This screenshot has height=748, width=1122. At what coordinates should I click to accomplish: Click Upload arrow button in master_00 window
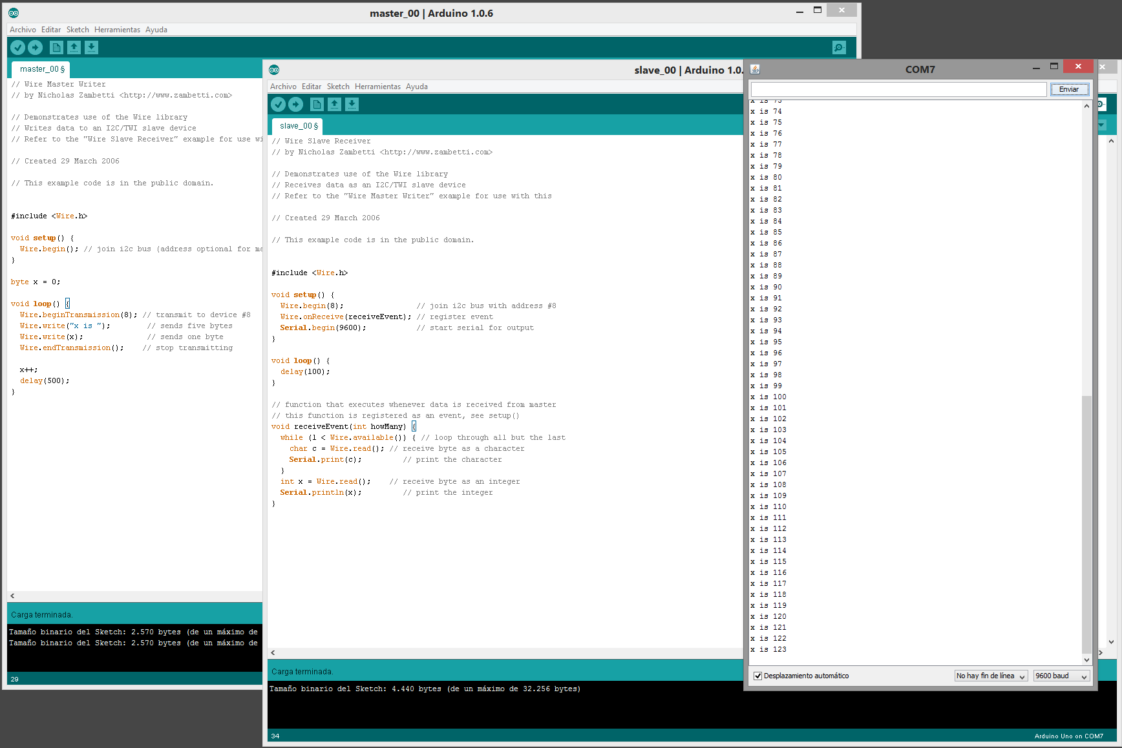tap(36, 47)
